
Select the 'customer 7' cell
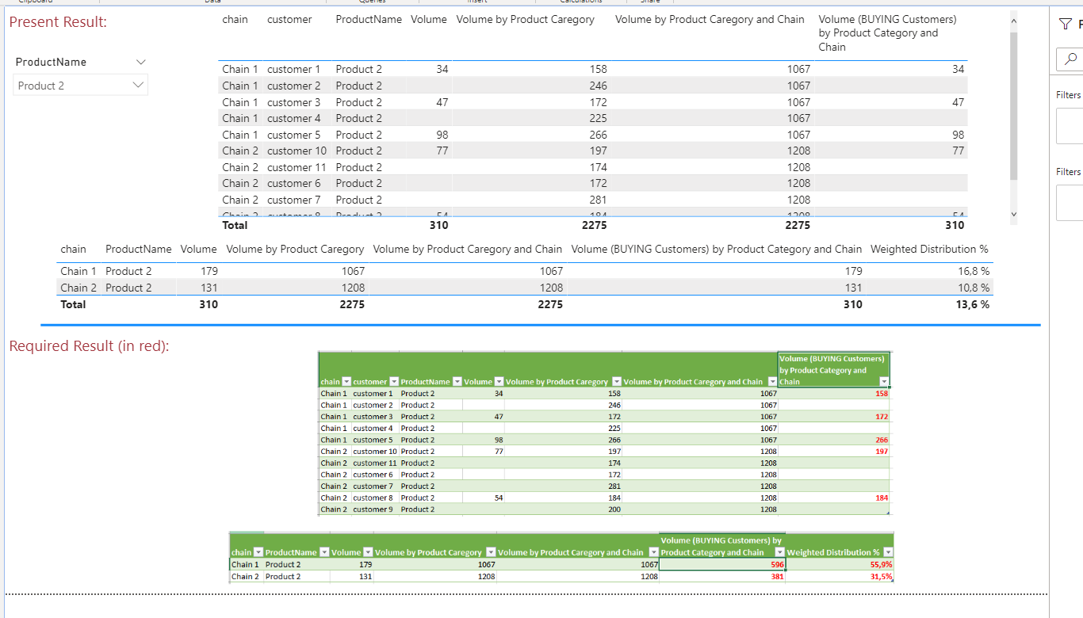coord(294,200)
